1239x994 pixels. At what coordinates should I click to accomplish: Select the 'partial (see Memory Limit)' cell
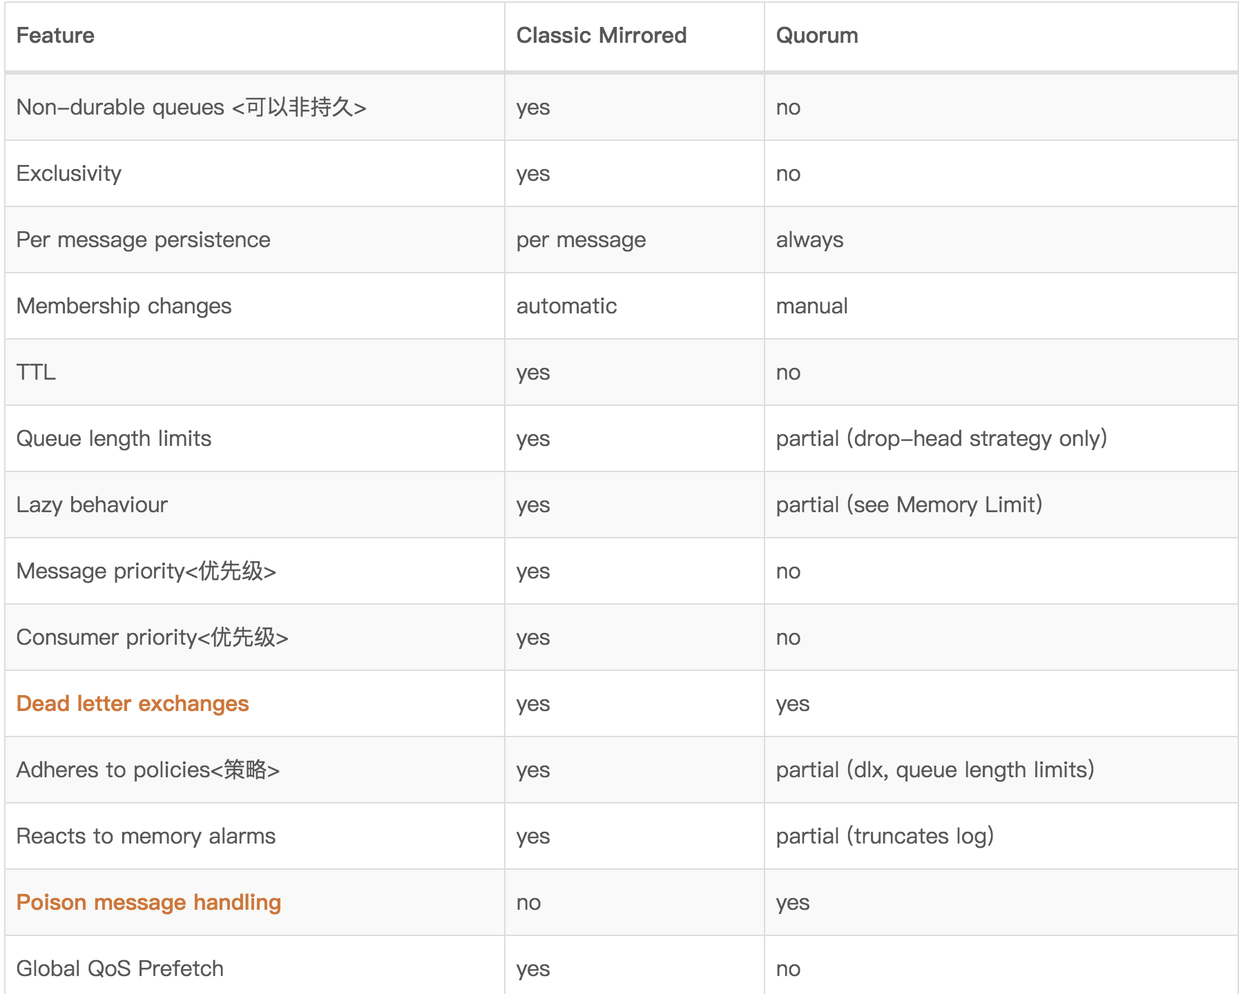click(909, 505)
